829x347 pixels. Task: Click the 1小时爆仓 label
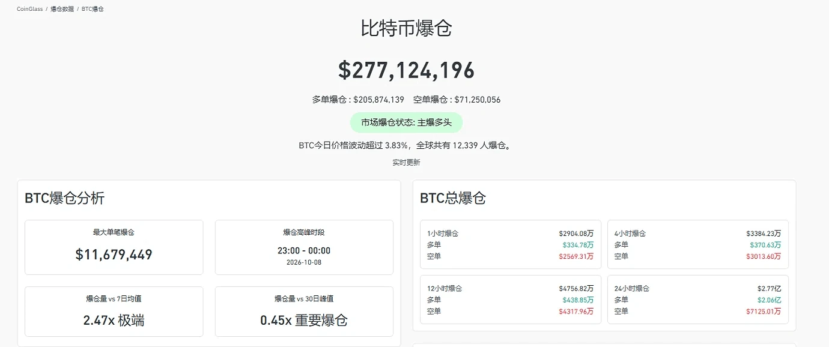coord(443,234)
